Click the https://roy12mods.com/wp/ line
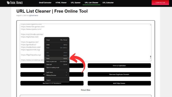 [x=32, y=34]
